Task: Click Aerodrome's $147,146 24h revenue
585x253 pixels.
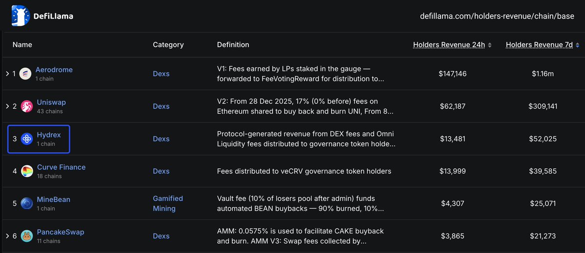Action: point(453,74)
